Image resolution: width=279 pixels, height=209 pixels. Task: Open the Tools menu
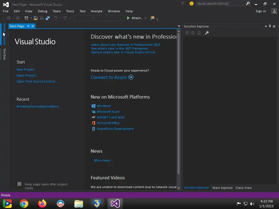pyautogui.click(x=70, y=11)
